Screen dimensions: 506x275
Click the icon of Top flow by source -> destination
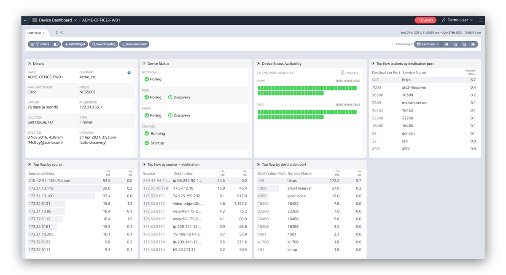[144, 164]
